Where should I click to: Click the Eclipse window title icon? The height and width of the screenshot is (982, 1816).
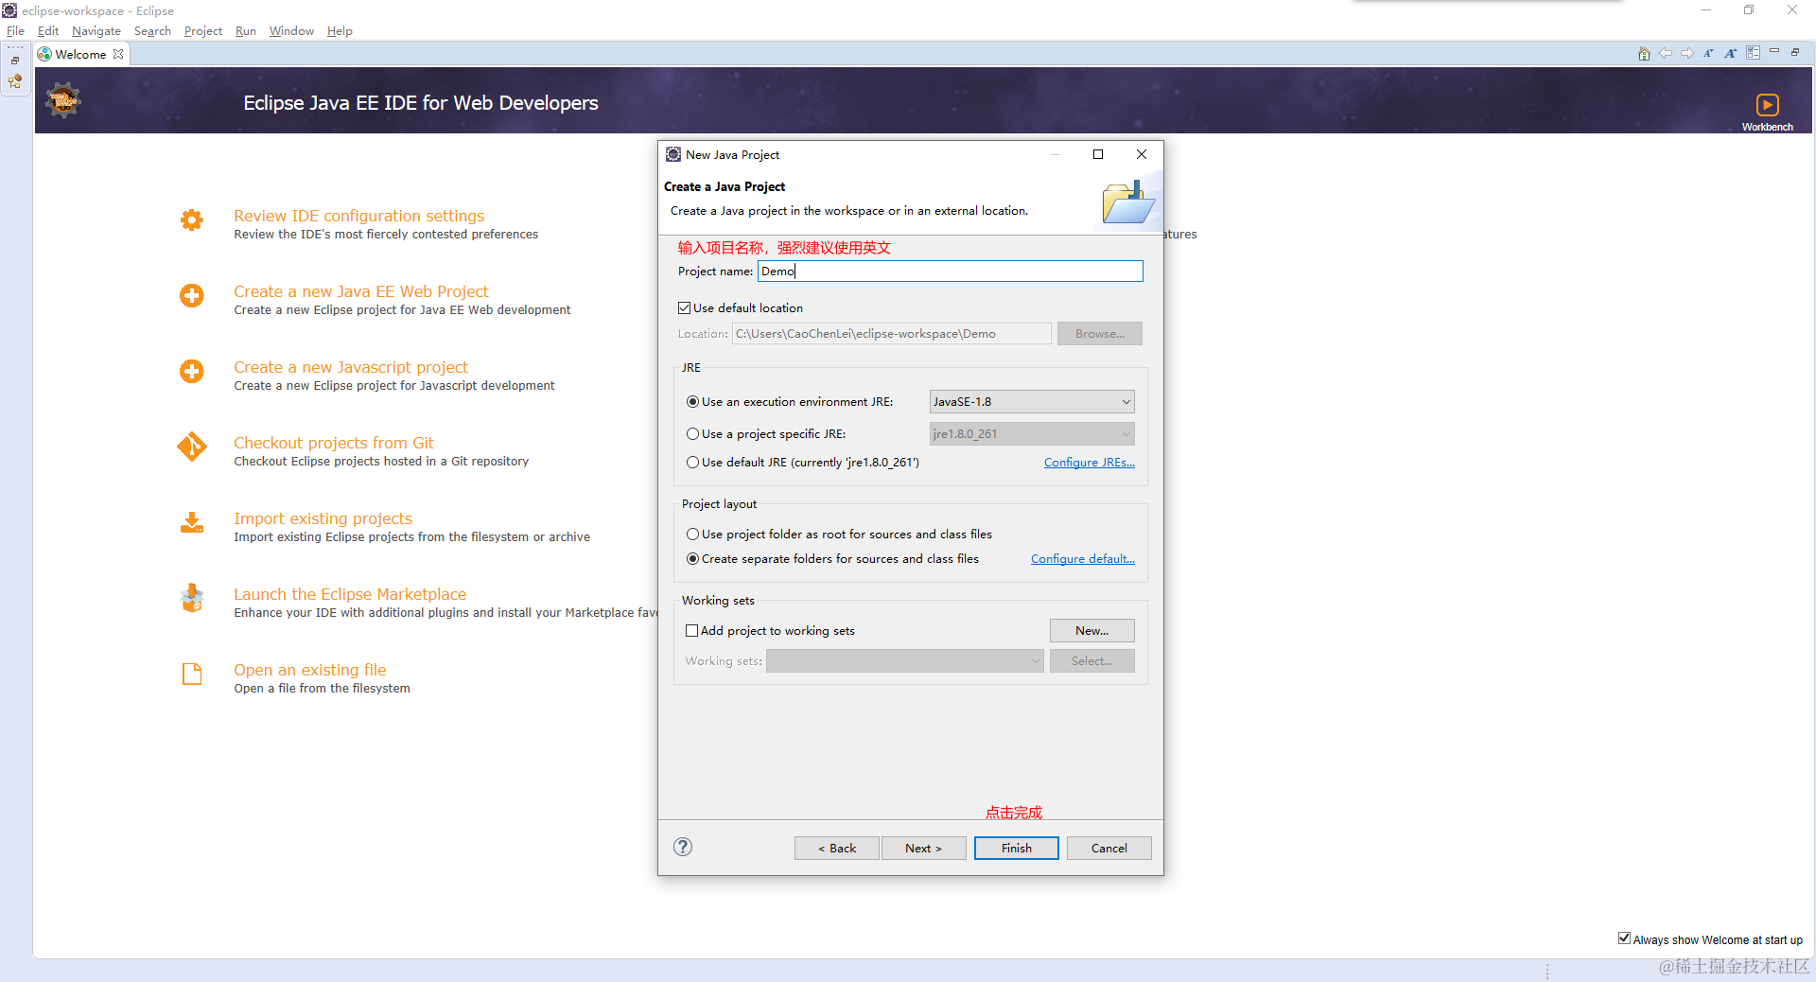click(9, 10)
